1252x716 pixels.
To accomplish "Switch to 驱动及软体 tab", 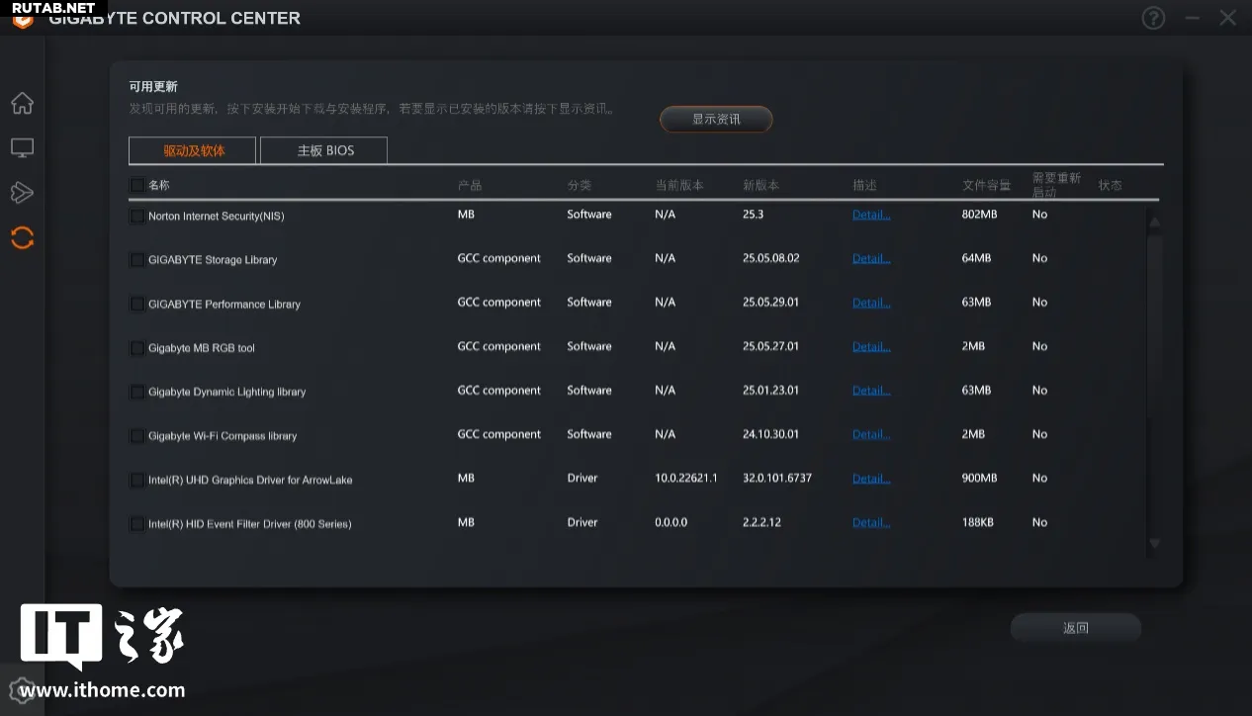I will click(193, 150).
